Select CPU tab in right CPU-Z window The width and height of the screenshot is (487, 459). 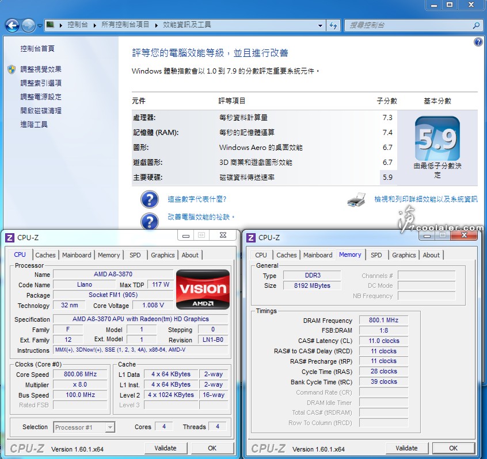click(x=261, y=255)
